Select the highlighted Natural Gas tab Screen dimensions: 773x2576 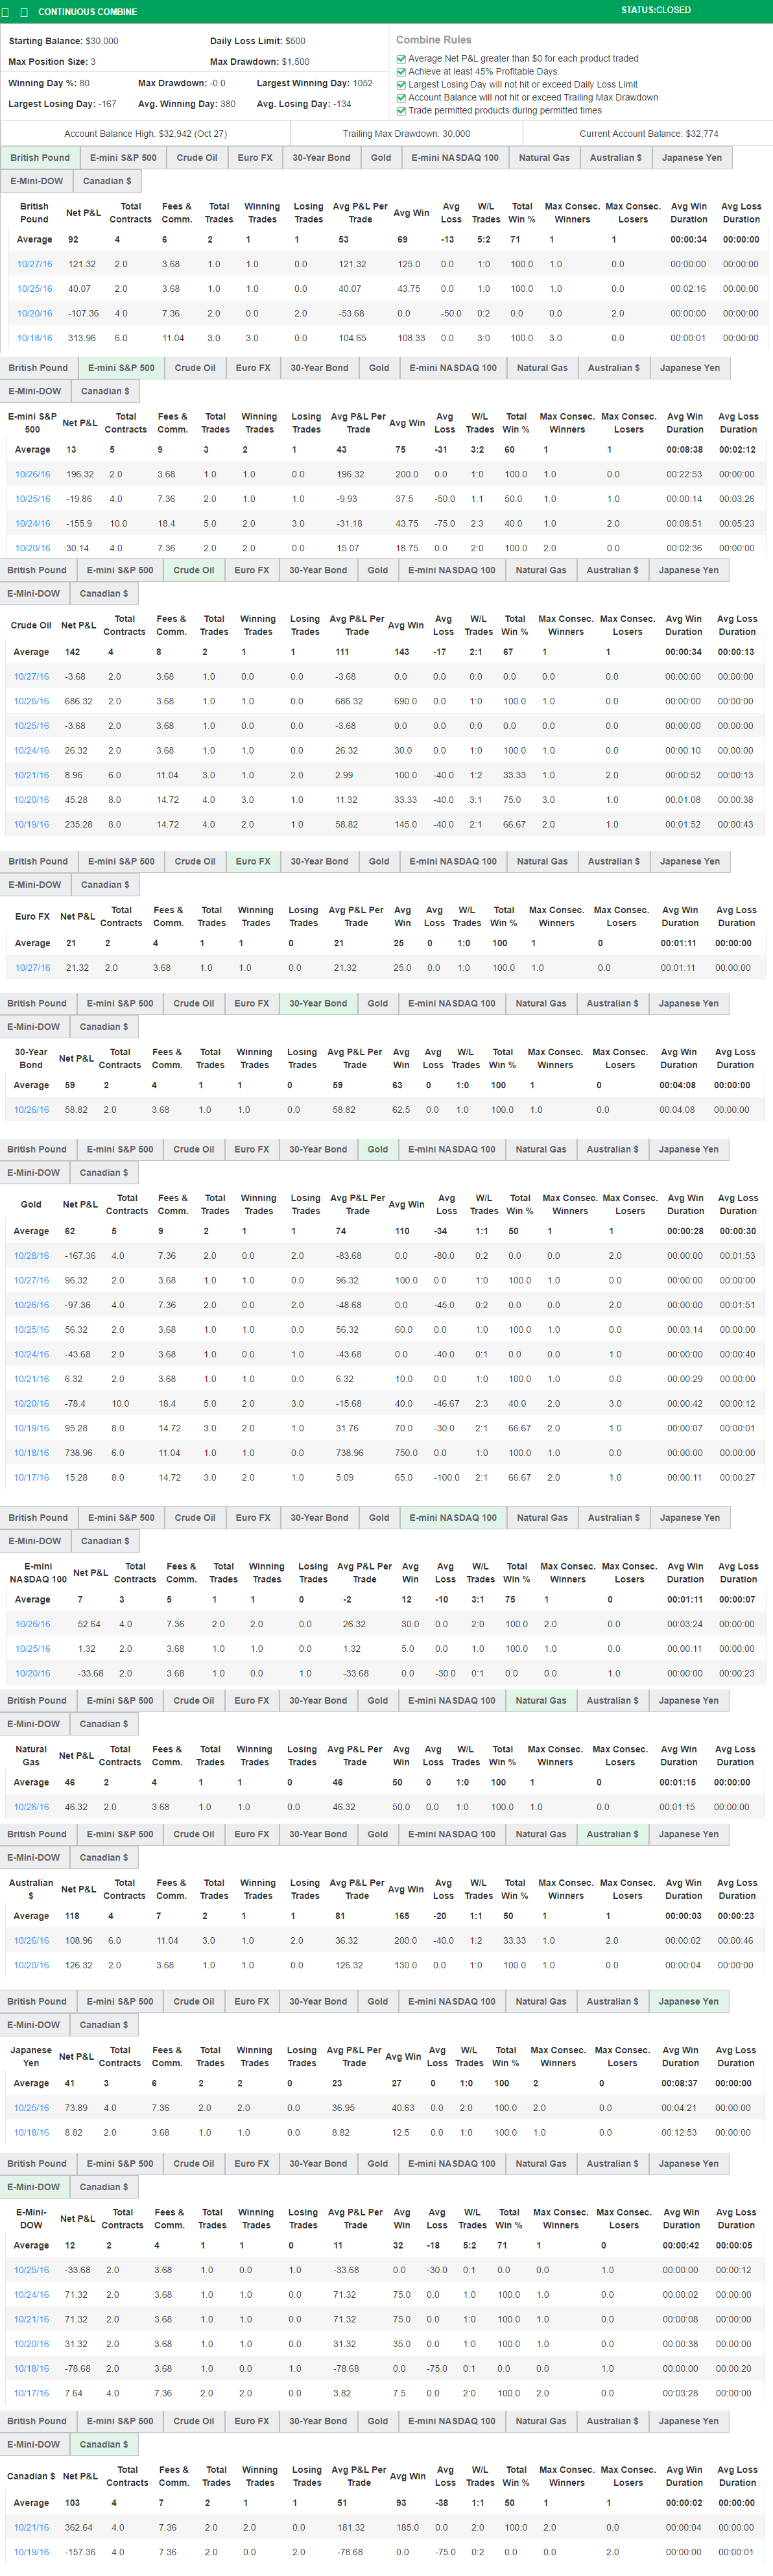(x=540, y=1700)
